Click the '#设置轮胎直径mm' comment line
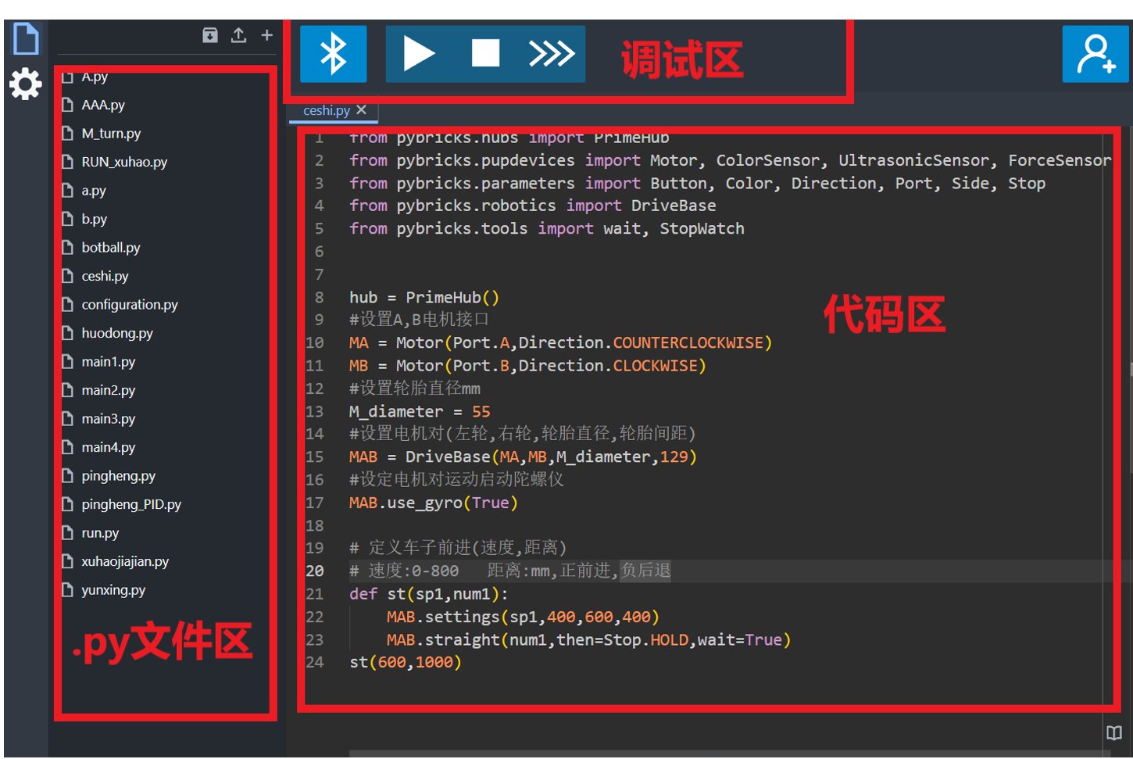The image size is (1133, 759). tap(415, 388)
